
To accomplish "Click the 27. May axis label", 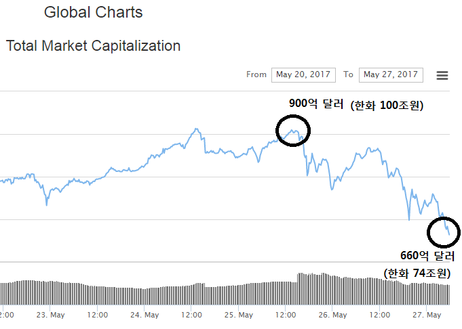I will [428, 315].
